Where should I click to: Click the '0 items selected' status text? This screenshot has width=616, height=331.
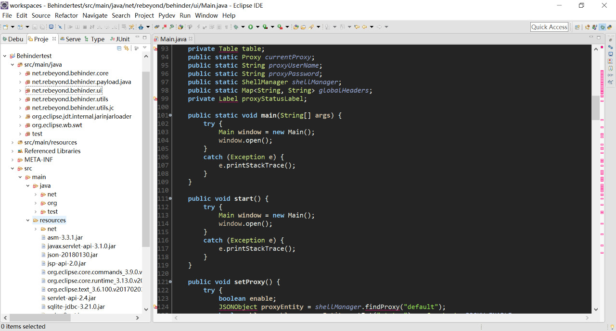(23, 326)
